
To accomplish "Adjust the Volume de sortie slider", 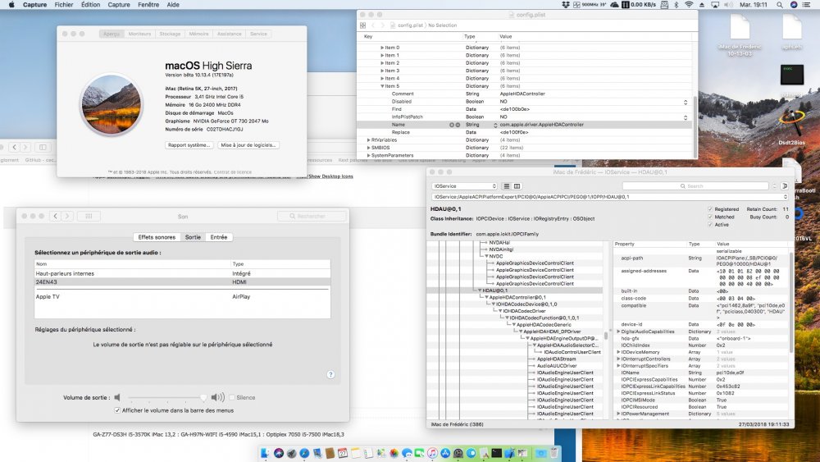I will 167,398.
